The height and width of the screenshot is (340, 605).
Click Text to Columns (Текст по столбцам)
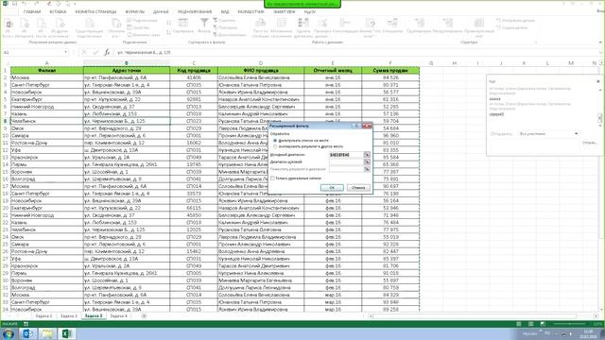click(261, 27)
